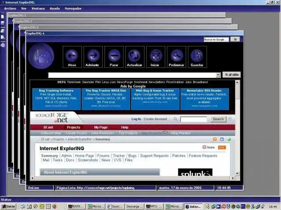This screenshot has height=210, width=281.
Task: Open the Feature Requests link
Action: (x=203, y=156)
